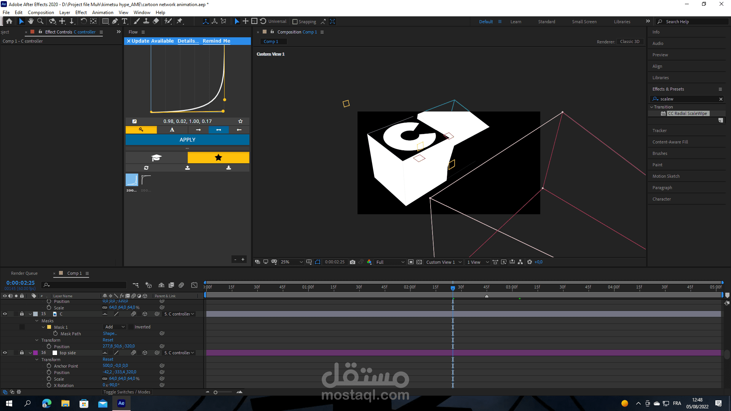The width and height of the screenshot is (731, 411).
Task: Click the APPLY button in Flow
Action: pyautogui.click(x=187, y=140)
